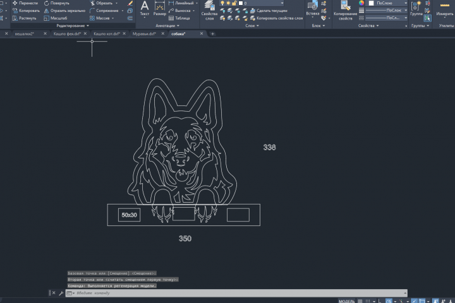The width and height of the screenshot is (455, 303).
Task: Select the собака* drawing tab
Action: pyautogui.click(x=178, y=34)
